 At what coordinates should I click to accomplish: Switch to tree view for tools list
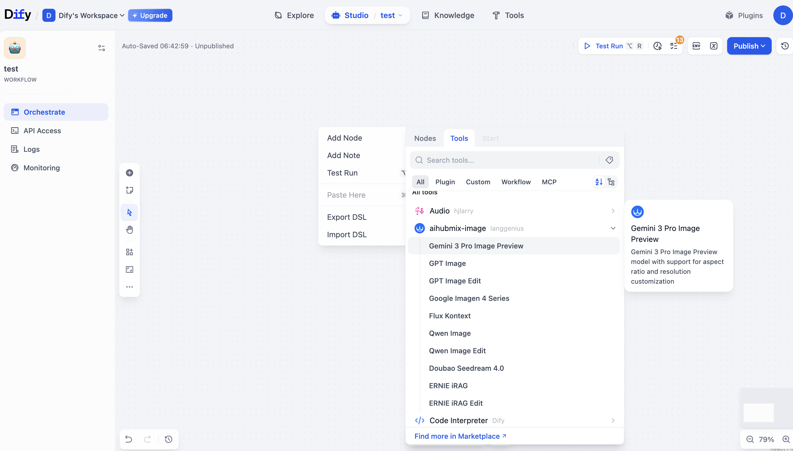click(611, 182)
